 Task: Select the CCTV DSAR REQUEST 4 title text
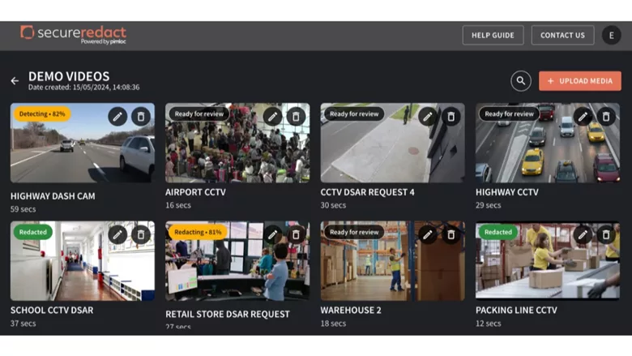click(367, 192)
